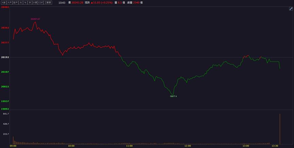294x148 pixels.
Task: Click the 09:00 time axis label
Action: [13, 146]
